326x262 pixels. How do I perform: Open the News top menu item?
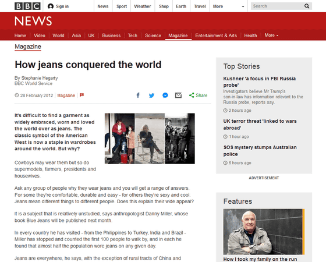tap(103, 6)
